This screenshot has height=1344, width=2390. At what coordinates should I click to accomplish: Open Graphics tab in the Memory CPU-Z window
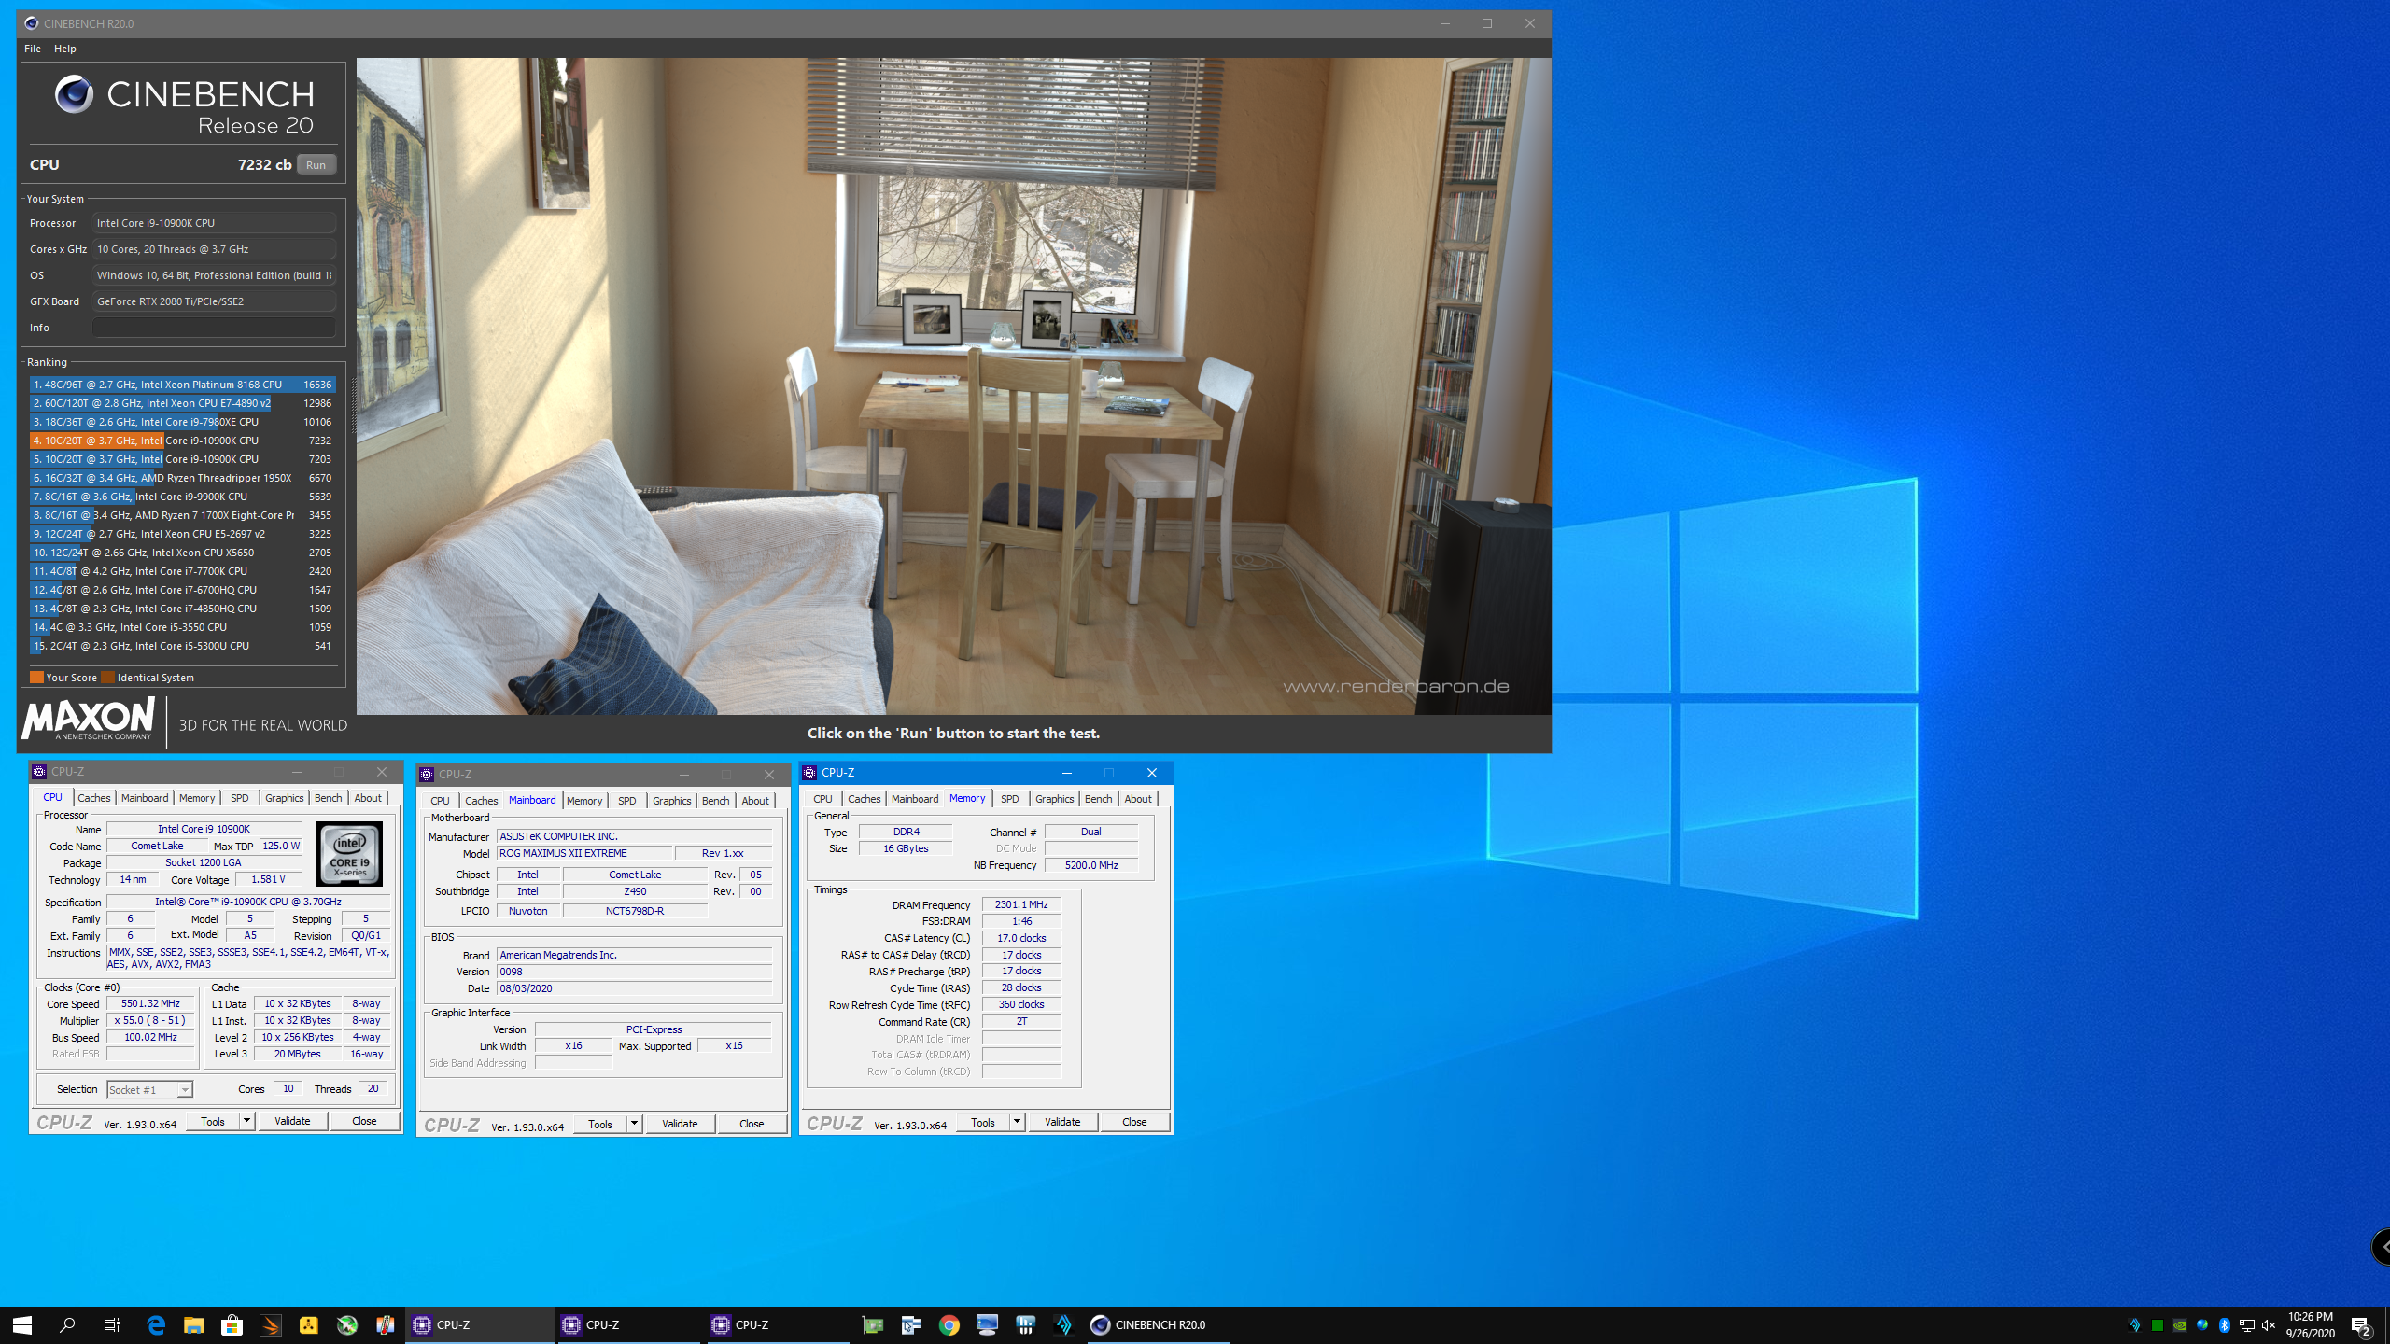point(1054,799)
